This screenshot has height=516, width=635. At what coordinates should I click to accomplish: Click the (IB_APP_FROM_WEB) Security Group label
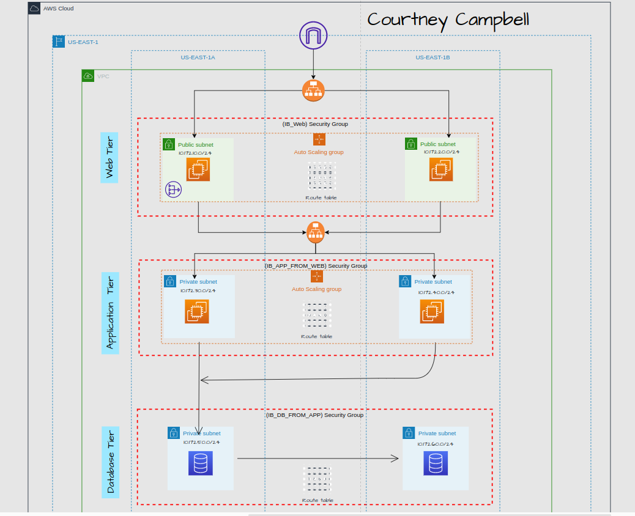tap(316, 266)
